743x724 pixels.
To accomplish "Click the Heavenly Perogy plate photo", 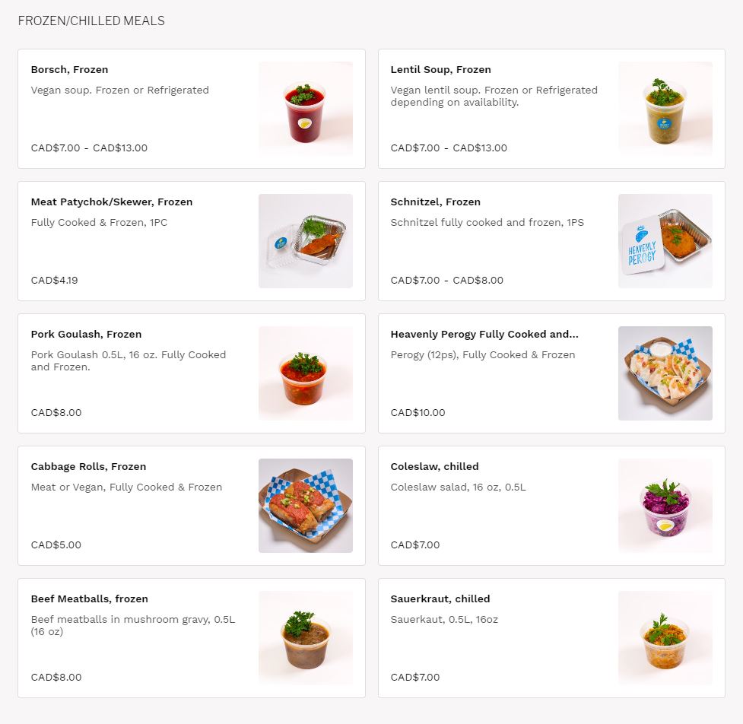I will tap(665, 373).
